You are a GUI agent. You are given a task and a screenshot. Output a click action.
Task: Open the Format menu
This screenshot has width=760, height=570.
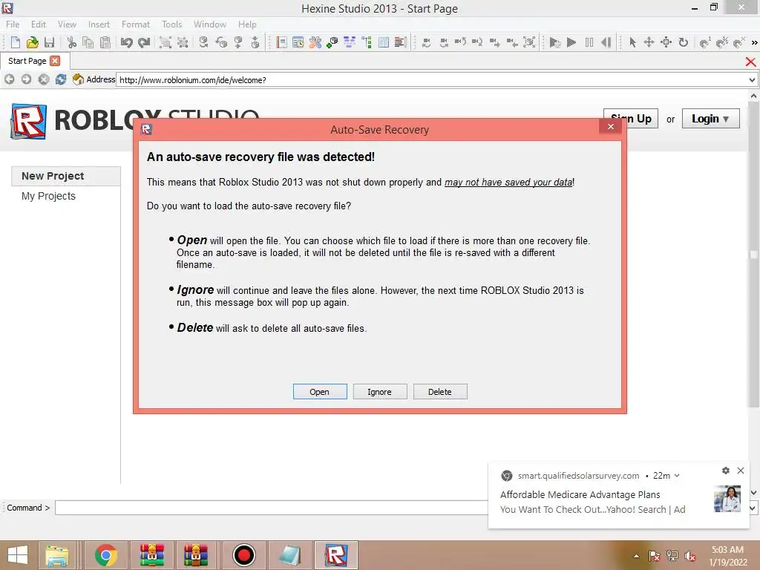coord(136,24)
